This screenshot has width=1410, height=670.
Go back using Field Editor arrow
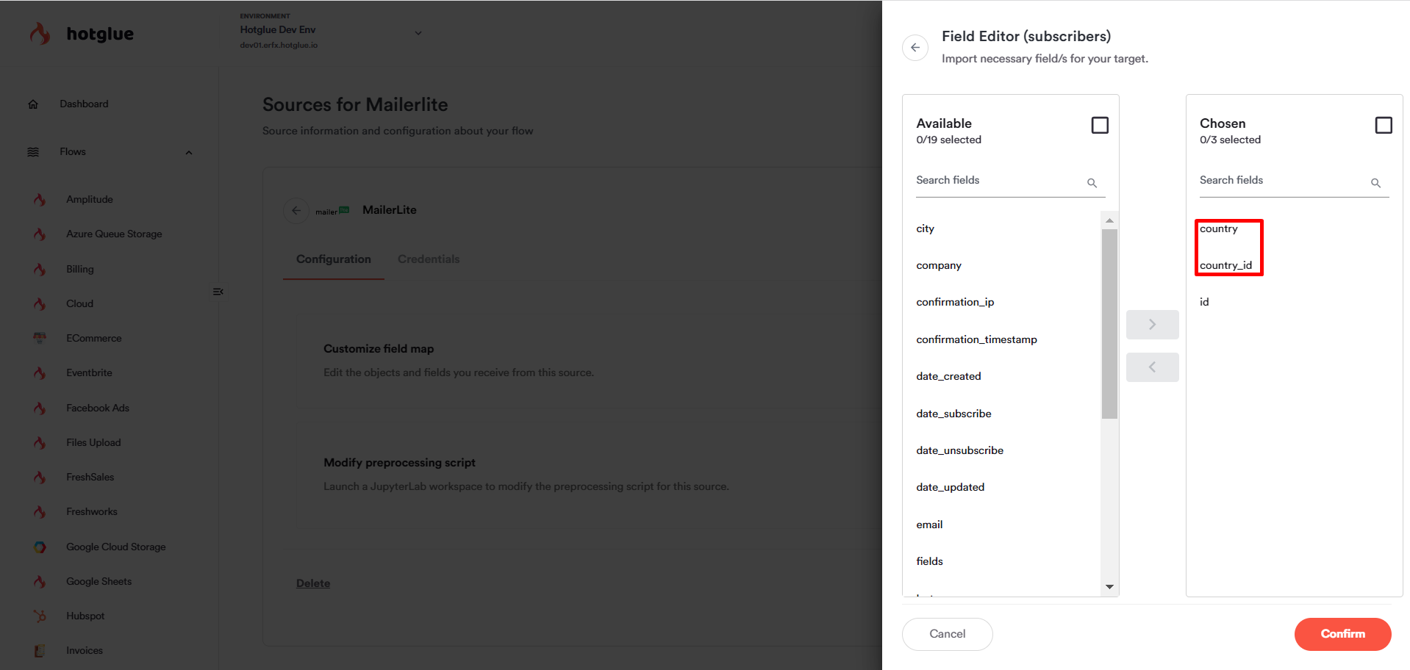point(915,48)
